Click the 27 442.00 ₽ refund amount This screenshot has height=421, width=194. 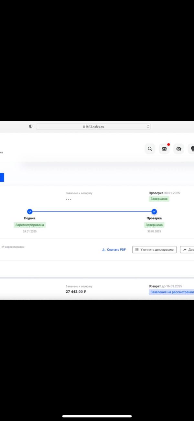[76, 292]
